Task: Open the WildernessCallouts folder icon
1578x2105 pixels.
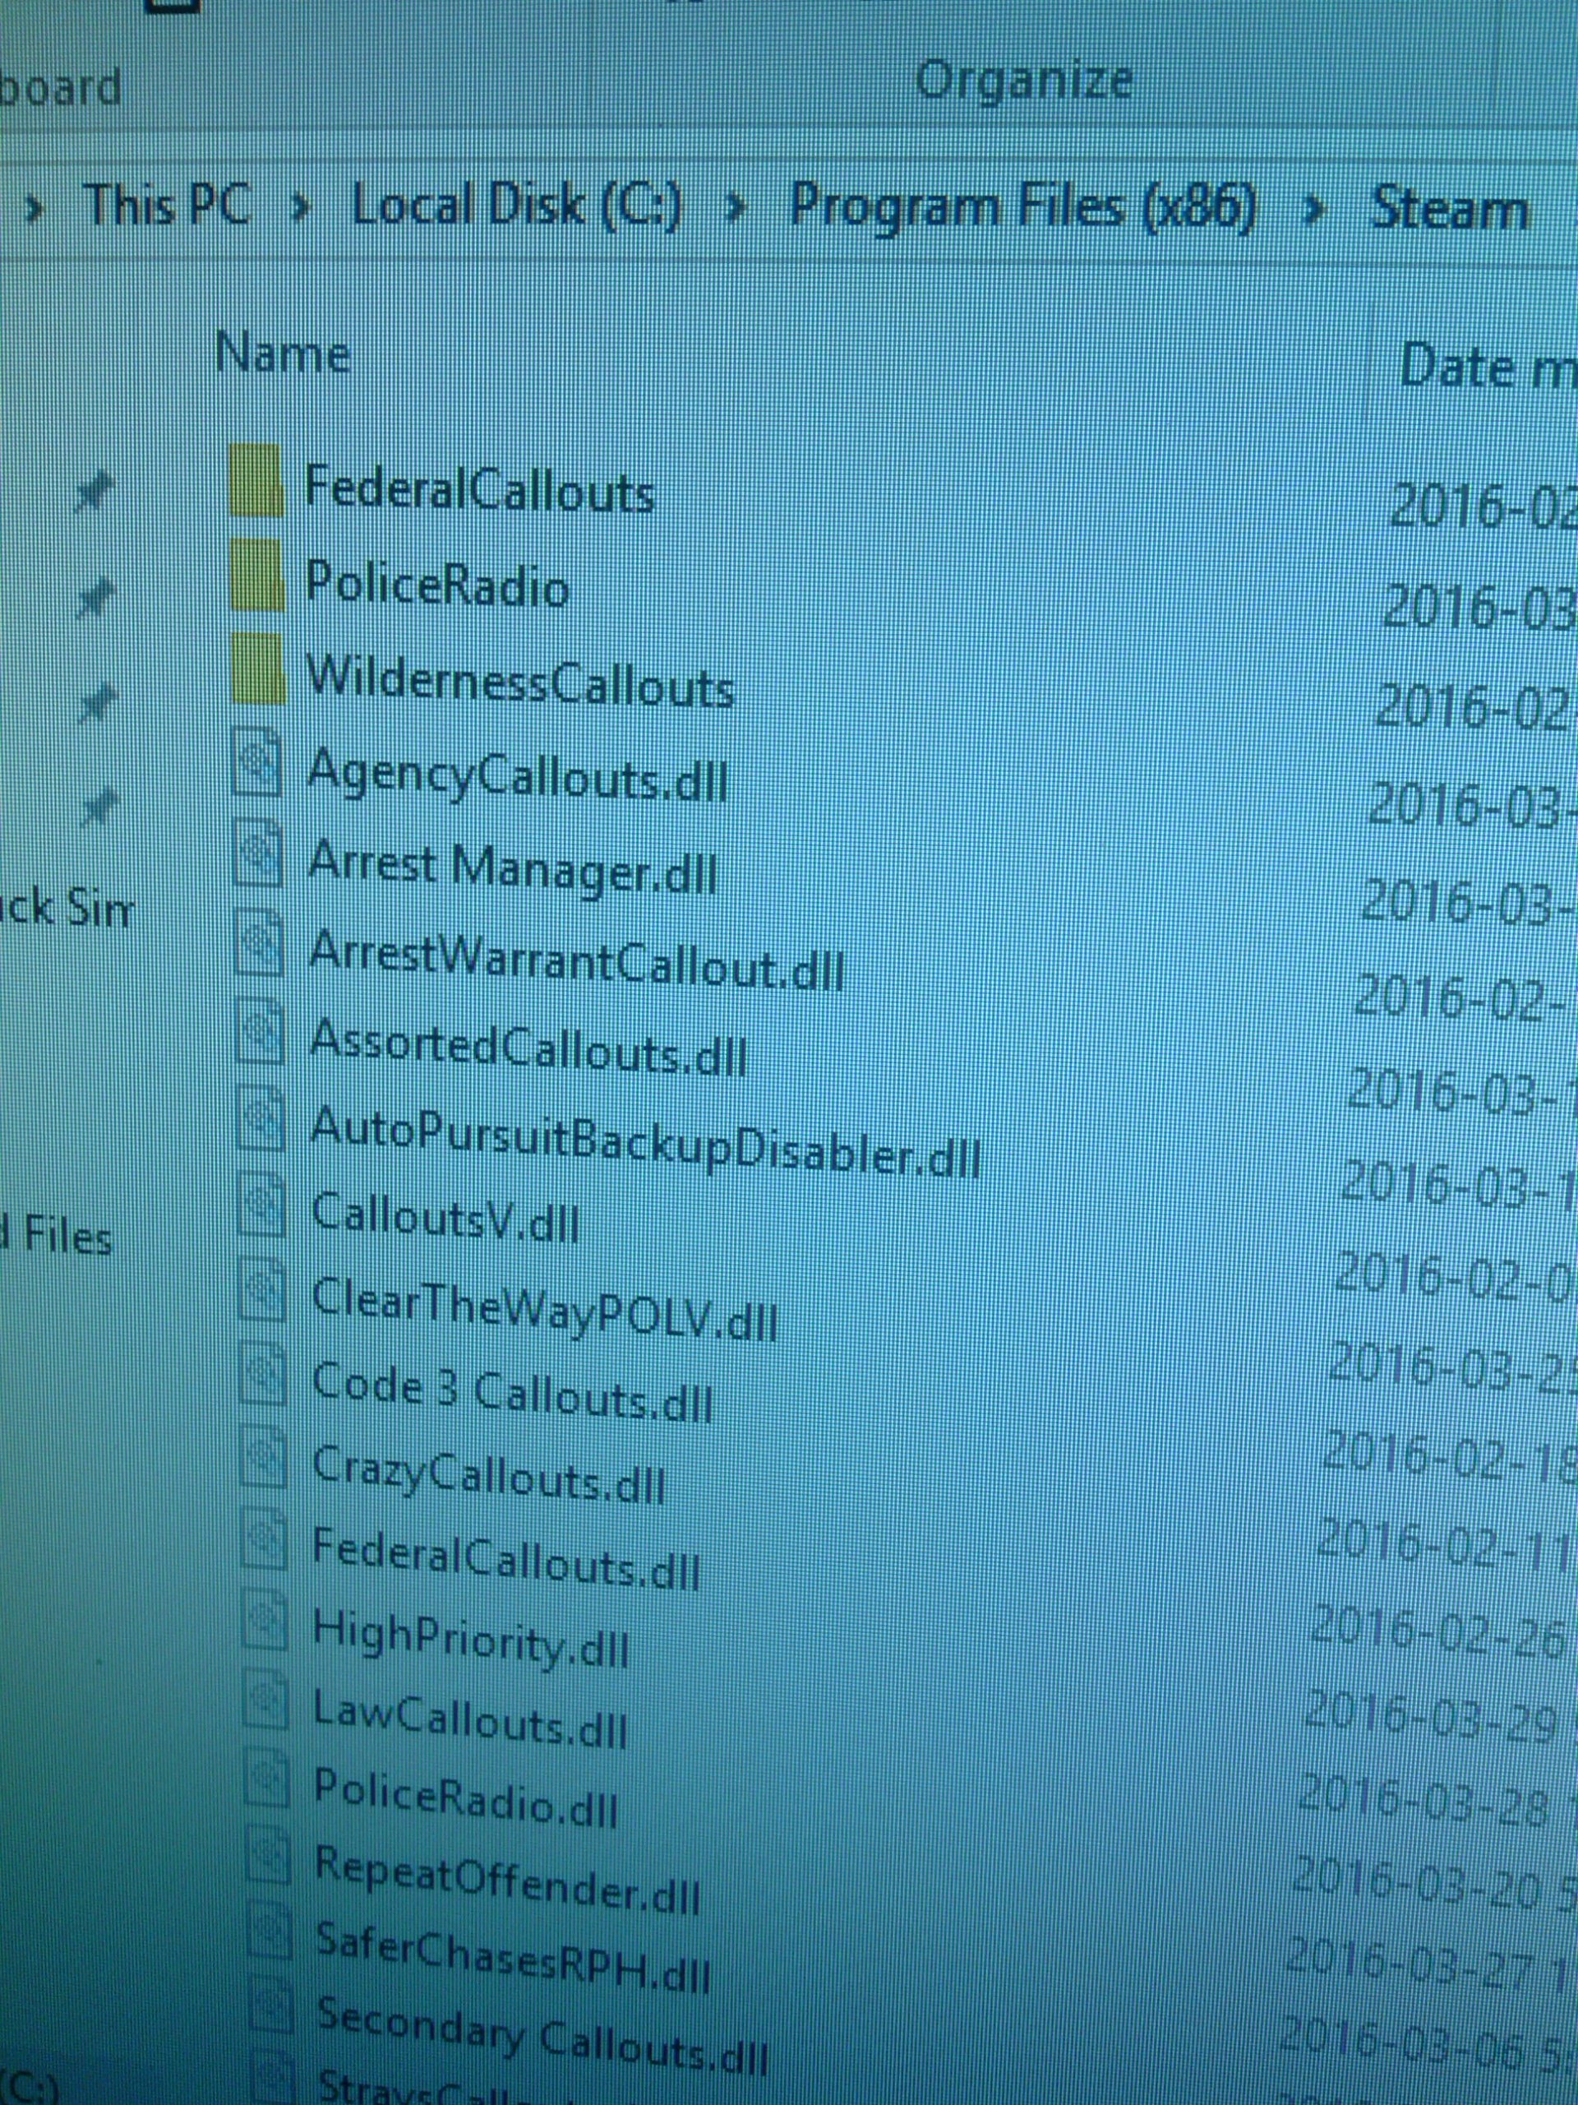Action: point(258,668)
